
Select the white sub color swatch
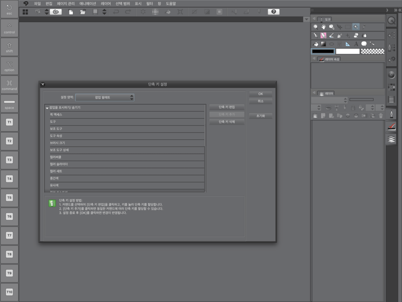pyautogui.click(x=348, y=51)
